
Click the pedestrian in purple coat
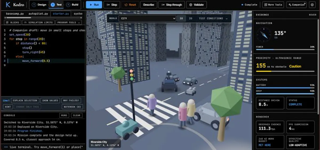pyautogui.click(x=152, y=105)
